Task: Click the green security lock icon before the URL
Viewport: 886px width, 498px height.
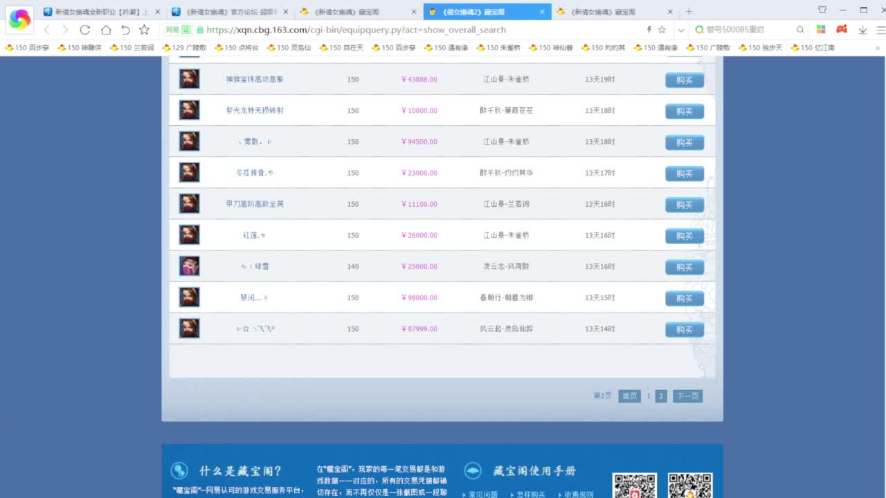Action: click(x=201, y=30)
